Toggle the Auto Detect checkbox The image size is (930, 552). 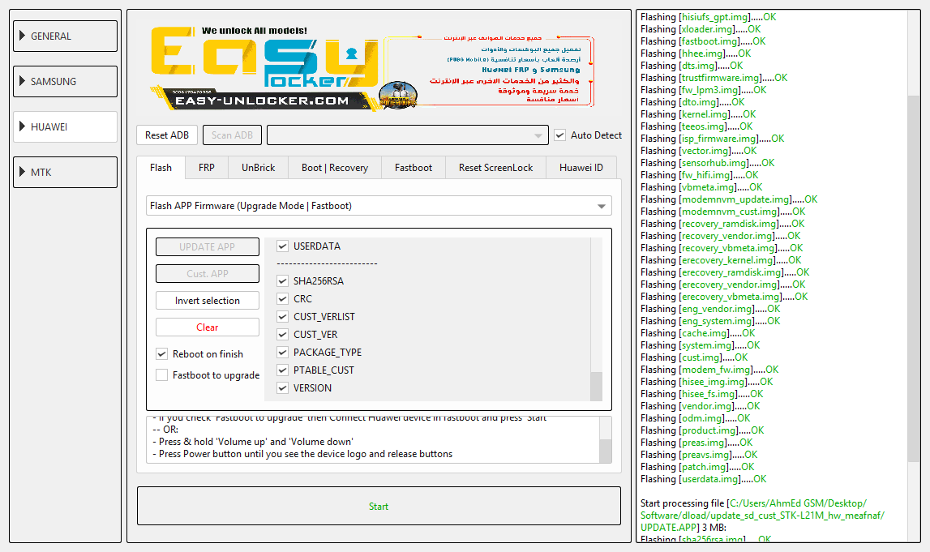click(560, 135)
